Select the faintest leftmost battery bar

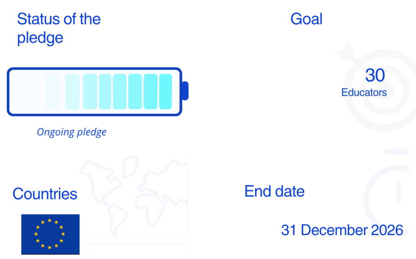52,92
